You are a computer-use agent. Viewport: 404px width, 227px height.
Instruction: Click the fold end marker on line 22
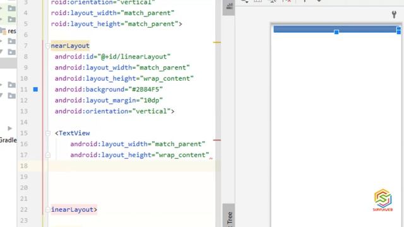pos(48,209)
